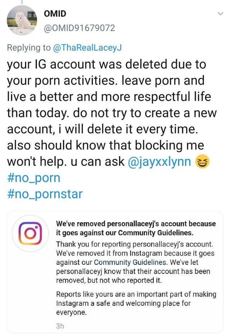Image resolution: width=230 pixels, height=336 pixels.
Task: Click the tweet sentence "won't help. u can ask"
Action: (65, 162)
